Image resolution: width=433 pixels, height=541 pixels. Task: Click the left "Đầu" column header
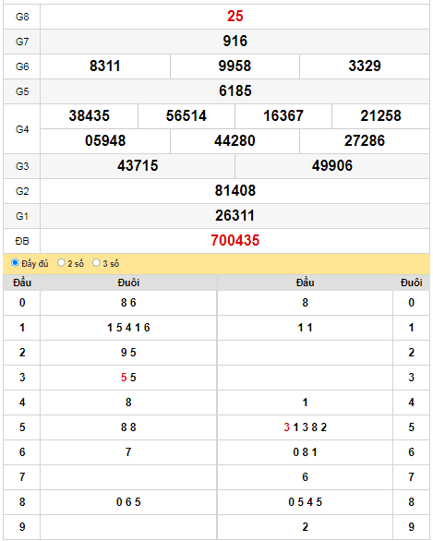point(22,283)
